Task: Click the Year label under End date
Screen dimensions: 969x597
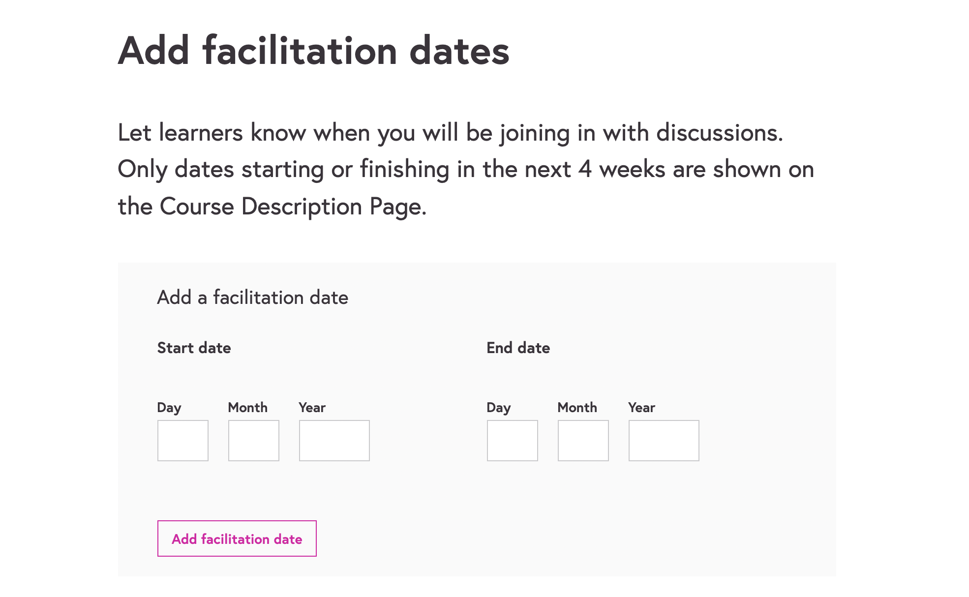Action: pos(641,408)
